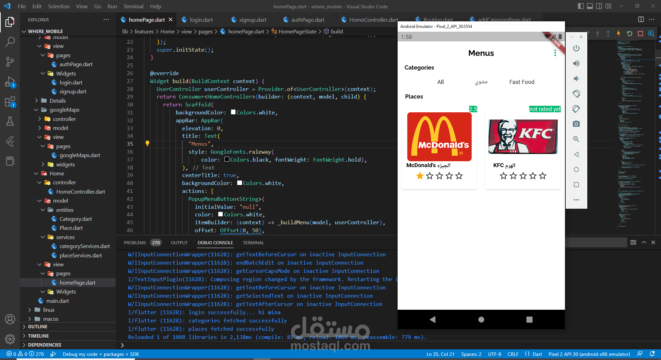Screen dimensions: 661x360
Task: Collapse the googleMaps folder
Action: 64,110
